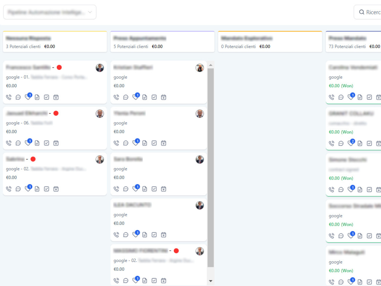Screen dimensions: 381x286
Task: Click the owner avatar on Kristian Staffieri's card
Action: [200, 68]
